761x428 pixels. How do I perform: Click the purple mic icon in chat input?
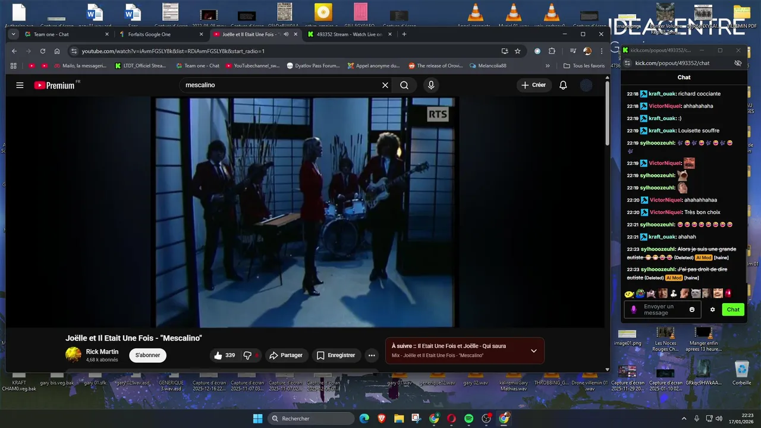coord(634,310)
